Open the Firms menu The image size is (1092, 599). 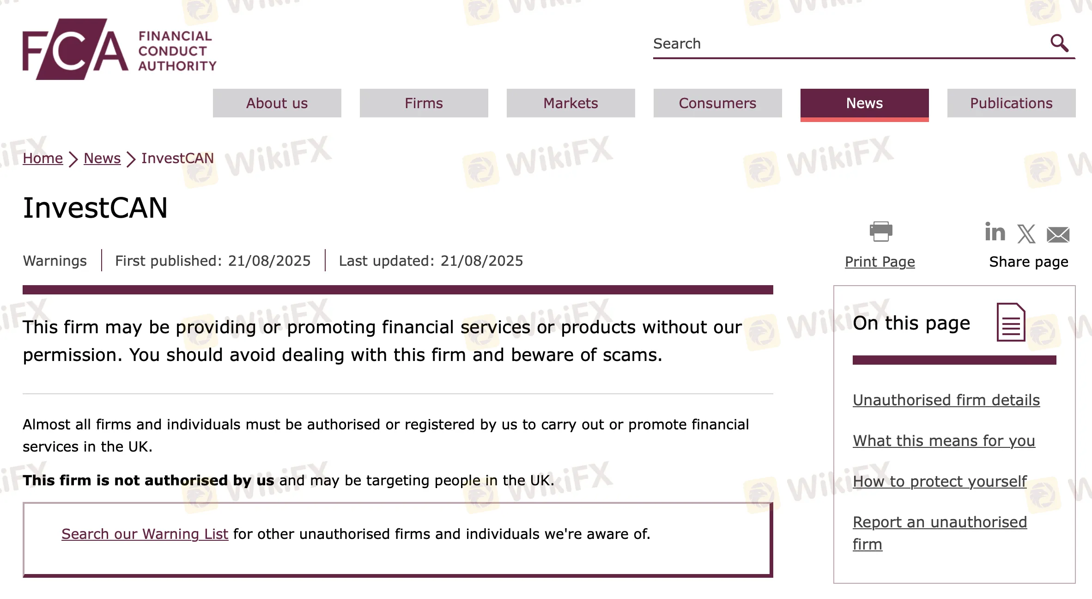pyautogui.click(x=424, y=103)
